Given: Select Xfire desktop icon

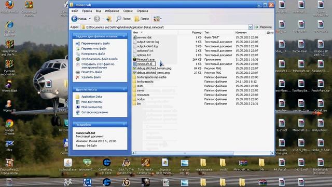Looking at the screenshot, I should coord(9,145).
